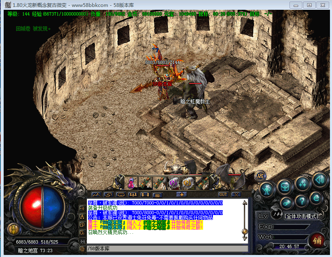
Task: Click the 20:46:57 game clock
Action: pyautogui.click(x=289, y=247)
